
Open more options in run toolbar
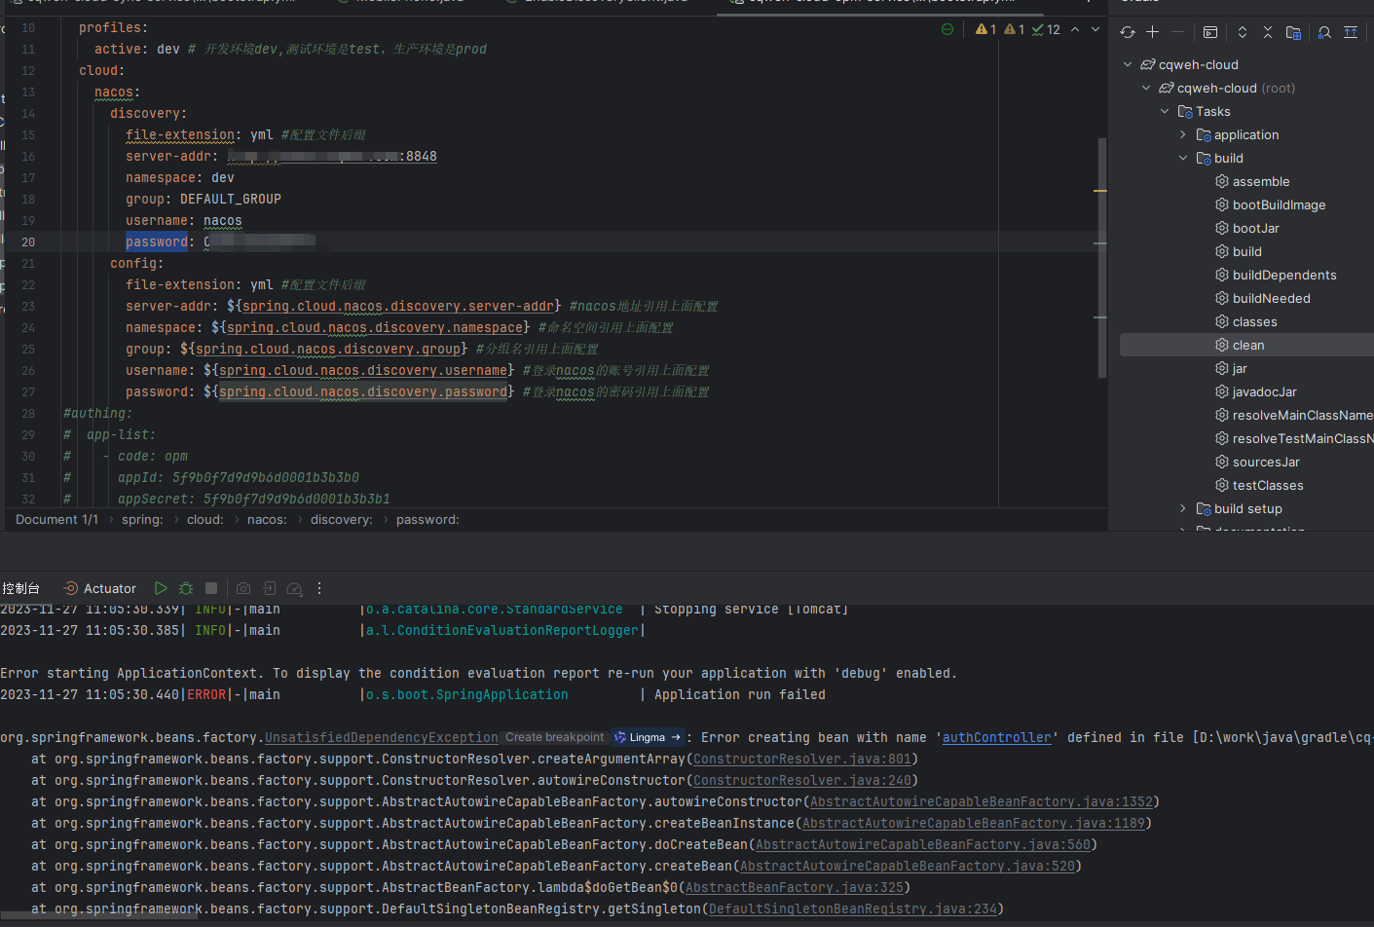(319, 588)
